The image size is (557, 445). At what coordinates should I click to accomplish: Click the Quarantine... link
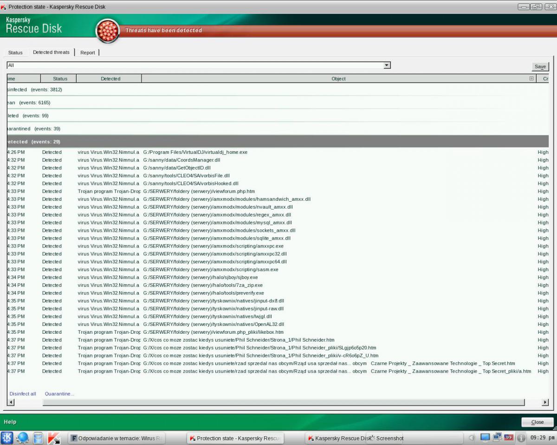point(59,394)
